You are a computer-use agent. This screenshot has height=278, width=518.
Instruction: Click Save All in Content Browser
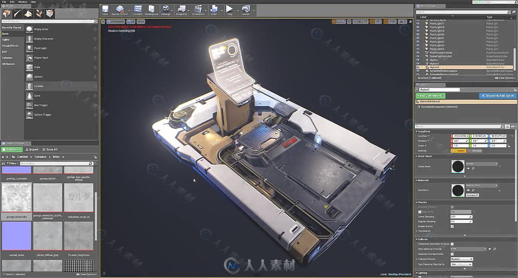point(50,149)
